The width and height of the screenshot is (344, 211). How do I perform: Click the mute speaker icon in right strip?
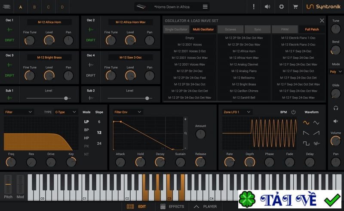(x=336, y=121)
